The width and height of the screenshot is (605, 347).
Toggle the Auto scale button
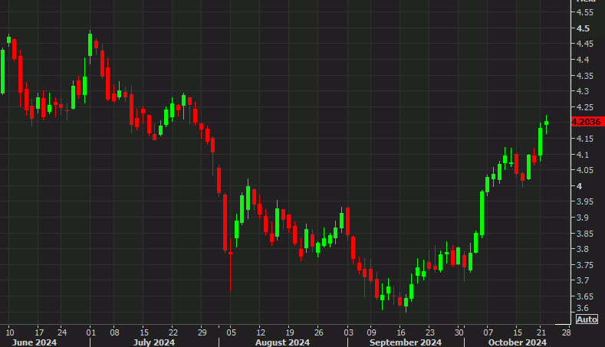(587, 319)
